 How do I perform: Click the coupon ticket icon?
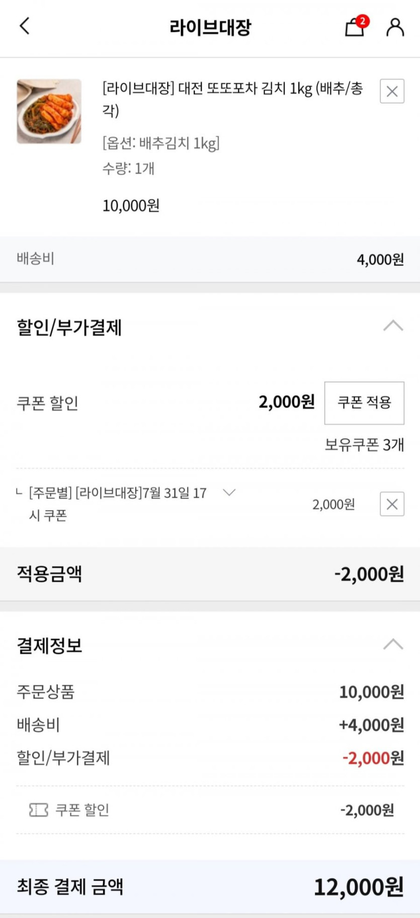[39, 810]
